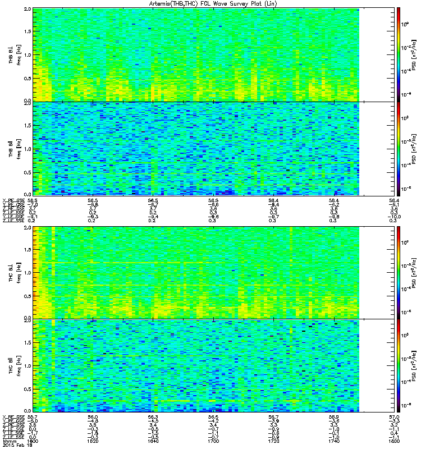Click the 1700 time tick label
Screen dimensions: 421x449
coord(213,441)
